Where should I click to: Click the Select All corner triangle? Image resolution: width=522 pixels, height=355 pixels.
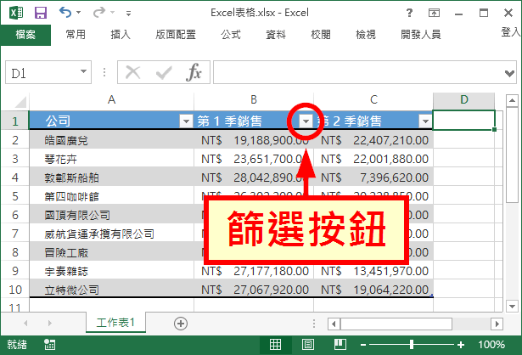(20, 102)
